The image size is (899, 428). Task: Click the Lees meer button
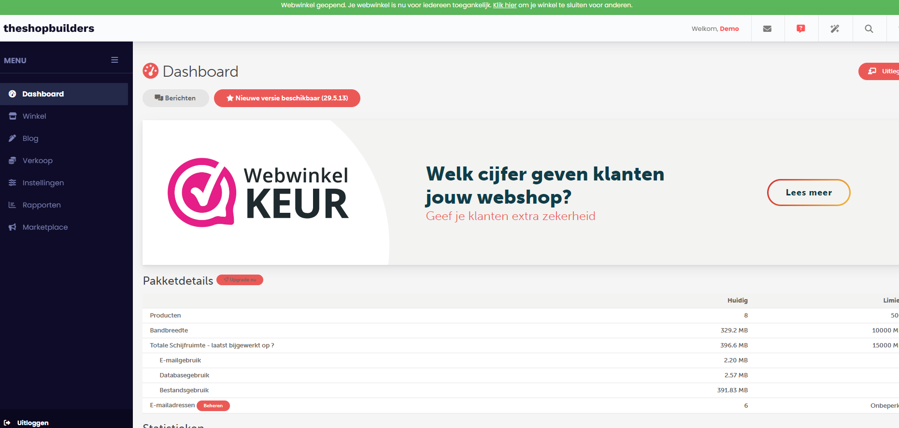tap(808, 193)
